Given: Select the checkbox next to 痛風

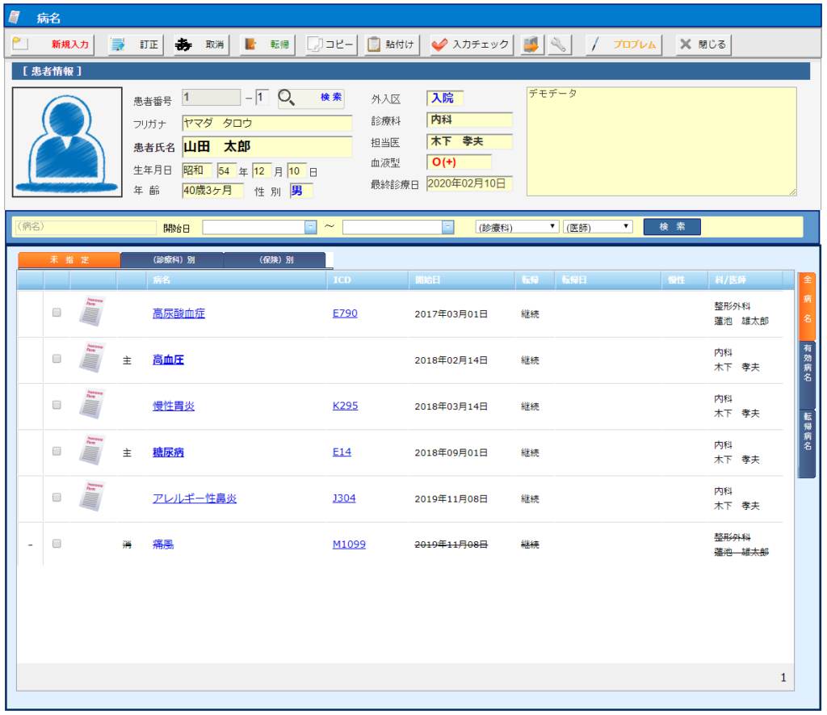Looking at the screenshot, I should point(57,544).
